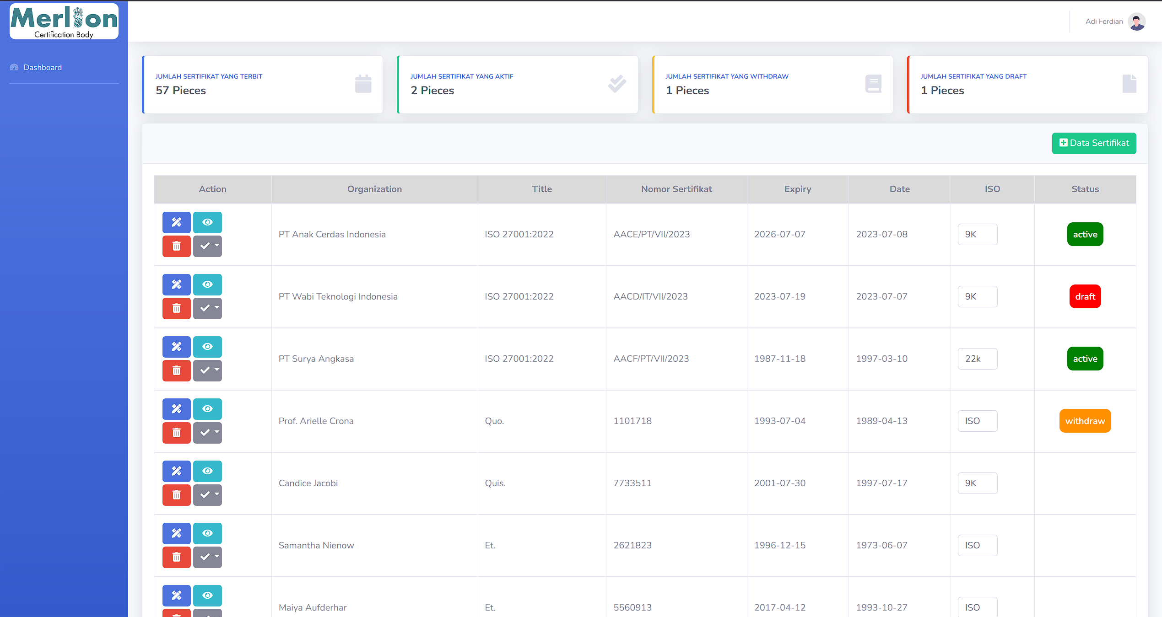Click edit icon for PT Surya Angkasa
Screen dimensions: 1162x617
(x=176, y=347)
